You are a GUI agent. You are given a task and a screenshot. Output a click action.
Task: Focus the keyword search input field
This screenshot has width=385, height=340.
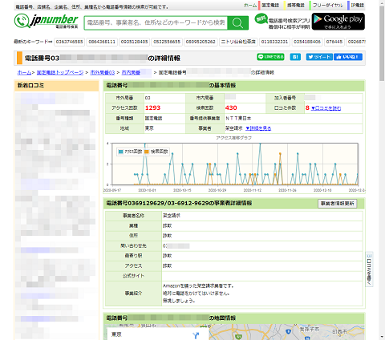[x=156, y=22]
